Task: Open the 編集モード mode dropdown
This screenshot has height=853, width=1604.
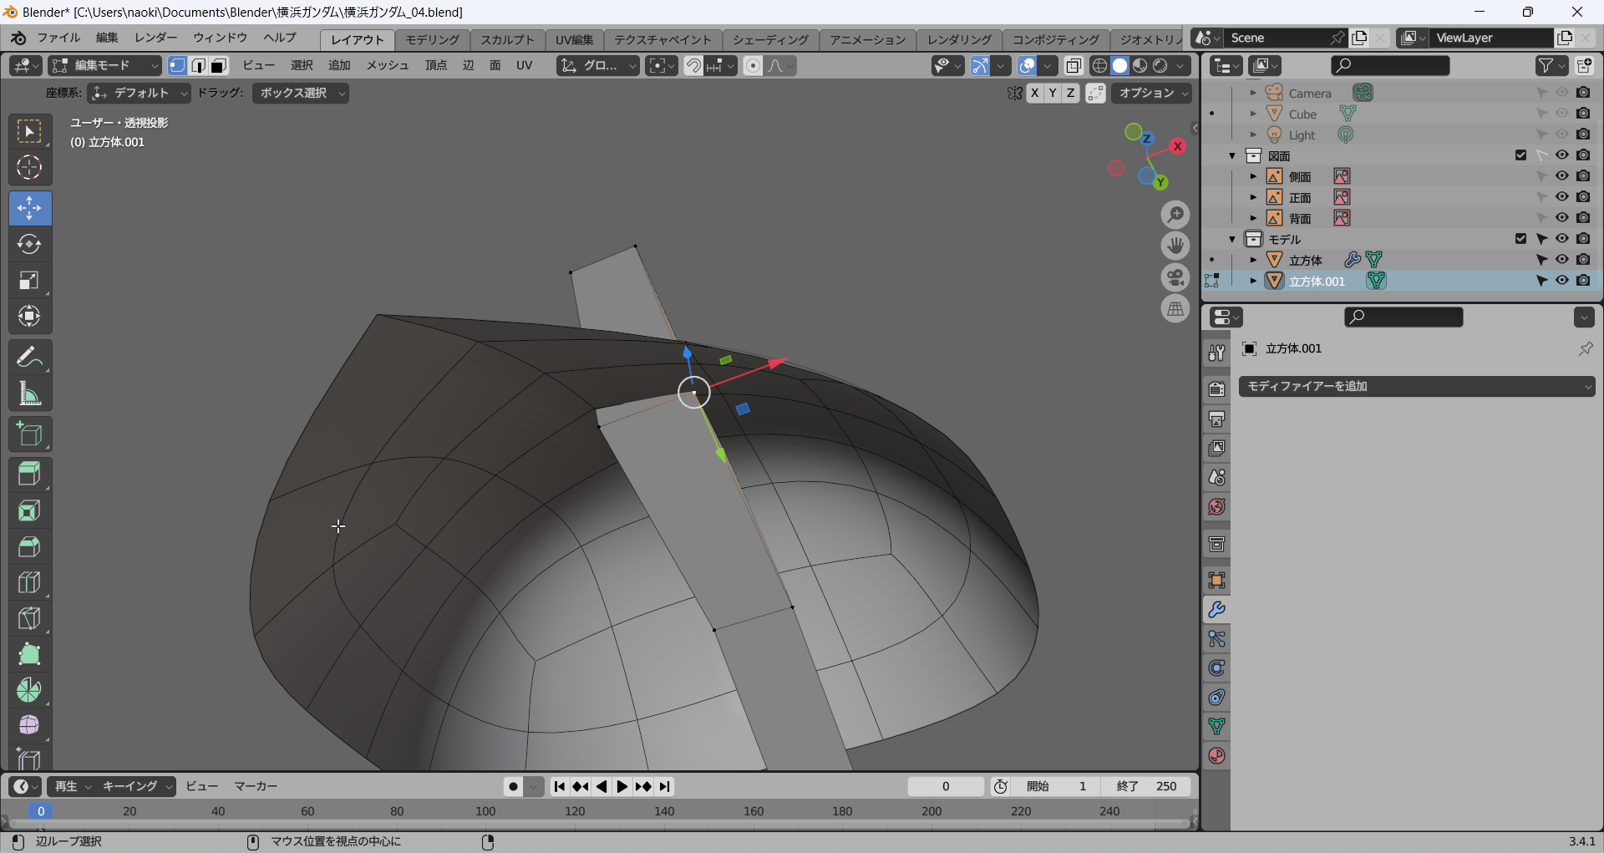Action: click(104, 65)
